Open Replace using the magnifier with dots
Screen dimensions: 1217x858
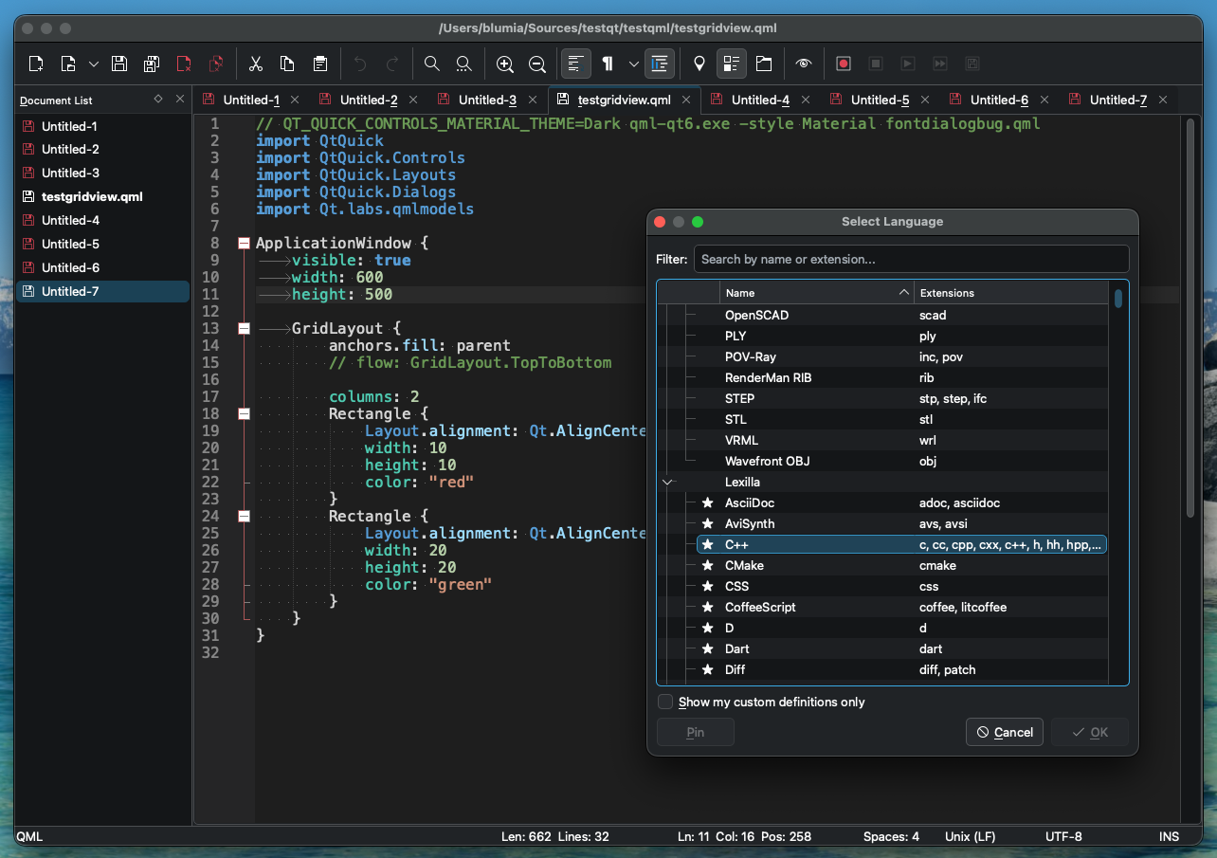463,64
